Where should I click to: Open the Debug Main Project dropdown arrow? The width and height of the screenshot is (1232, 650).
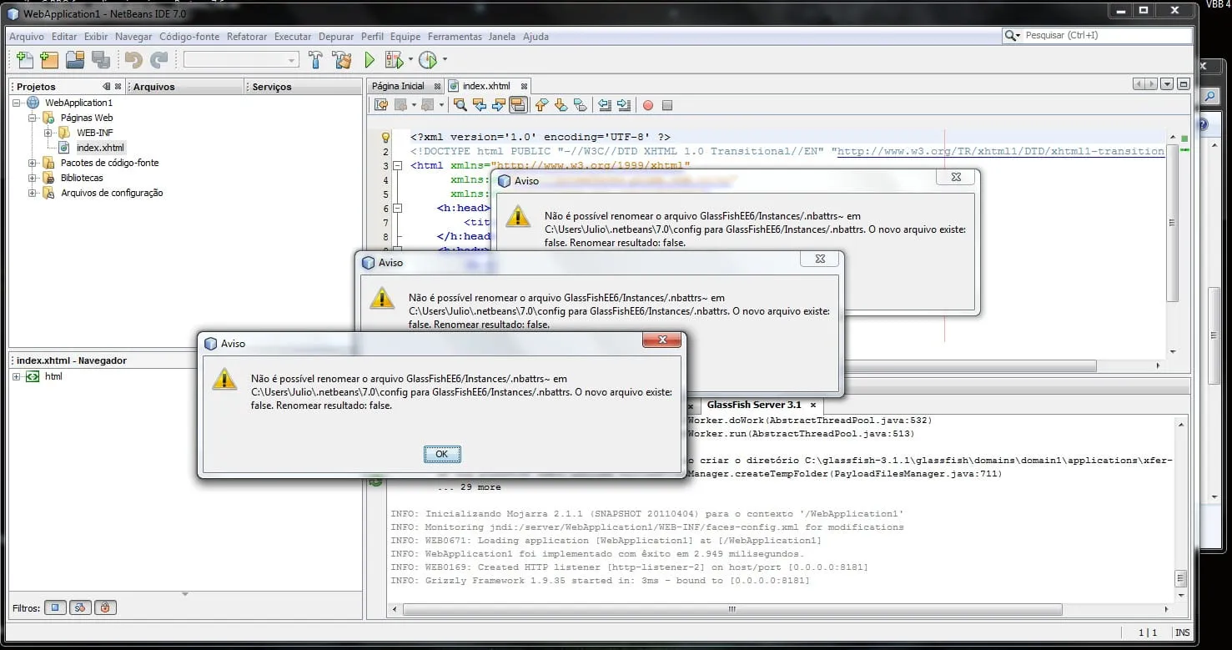(x=411, y=59)
